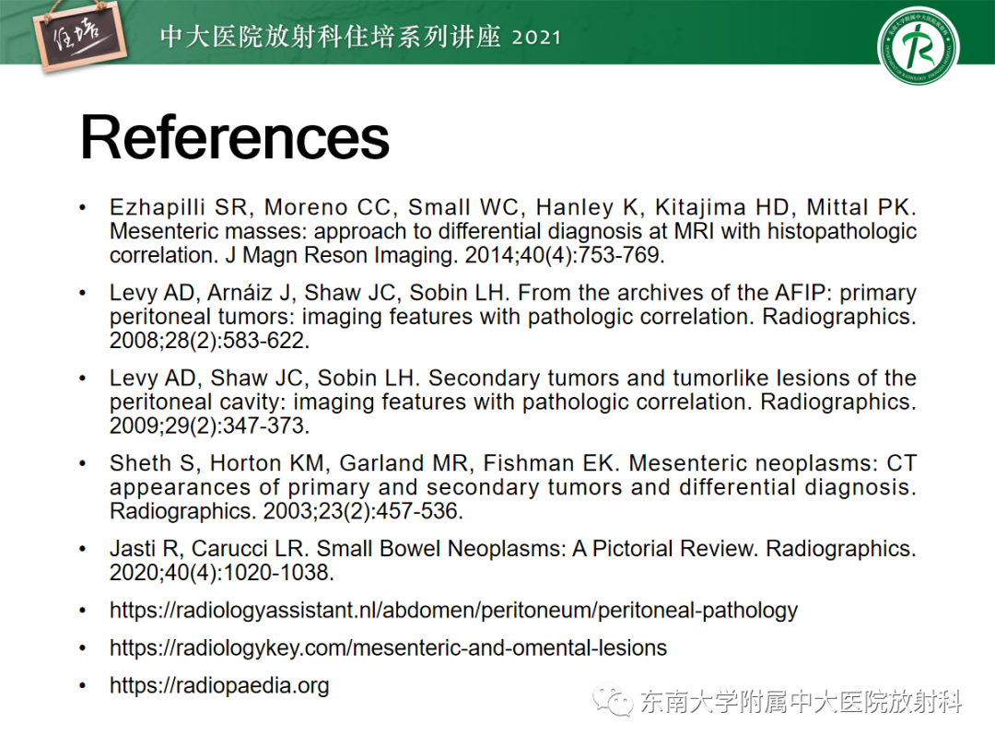This screenshot has height=746, width=995.
Task: Open the radiologyassistant.nl peritoneal-pathology link
Action: point(453,611)
